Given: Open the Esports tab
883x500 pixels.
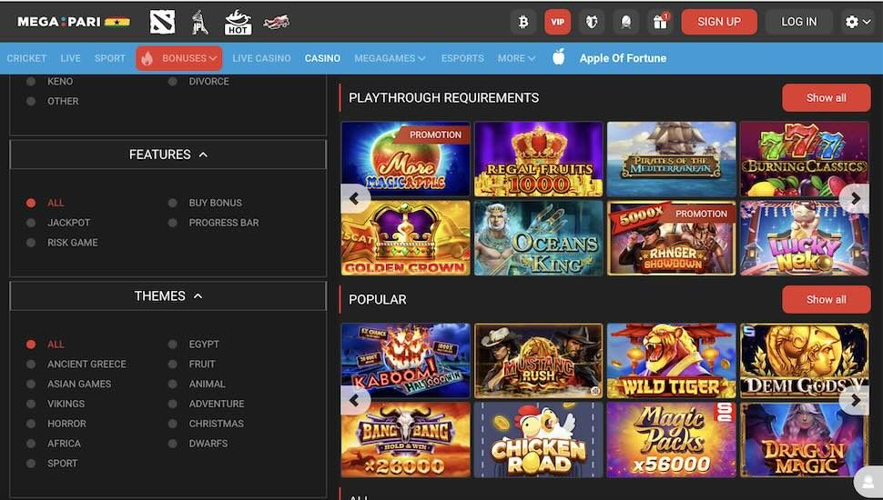Looking at the screenshot, I should (x=462, y=58).
